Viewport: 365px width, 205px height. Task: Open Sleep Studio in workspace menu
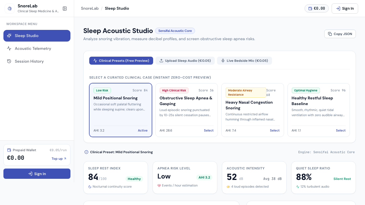coord(37,36)
